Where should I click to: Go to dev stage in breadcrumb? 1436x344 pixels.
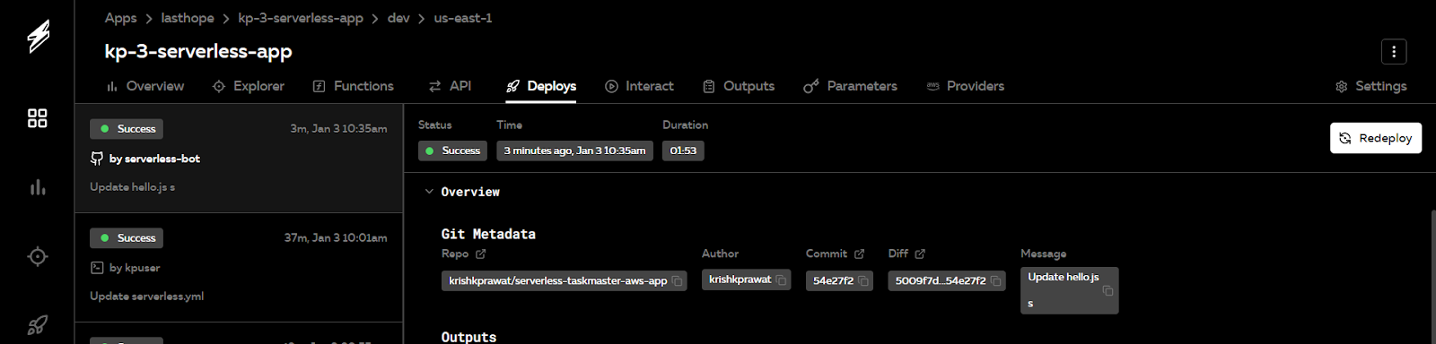pos(398,18)
